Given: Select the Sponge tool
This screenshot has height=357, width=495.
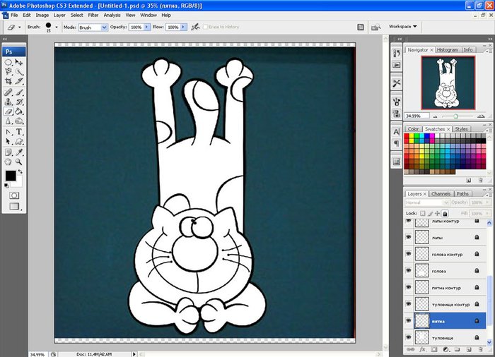Looking at the screenshot, I should (19, 121).
